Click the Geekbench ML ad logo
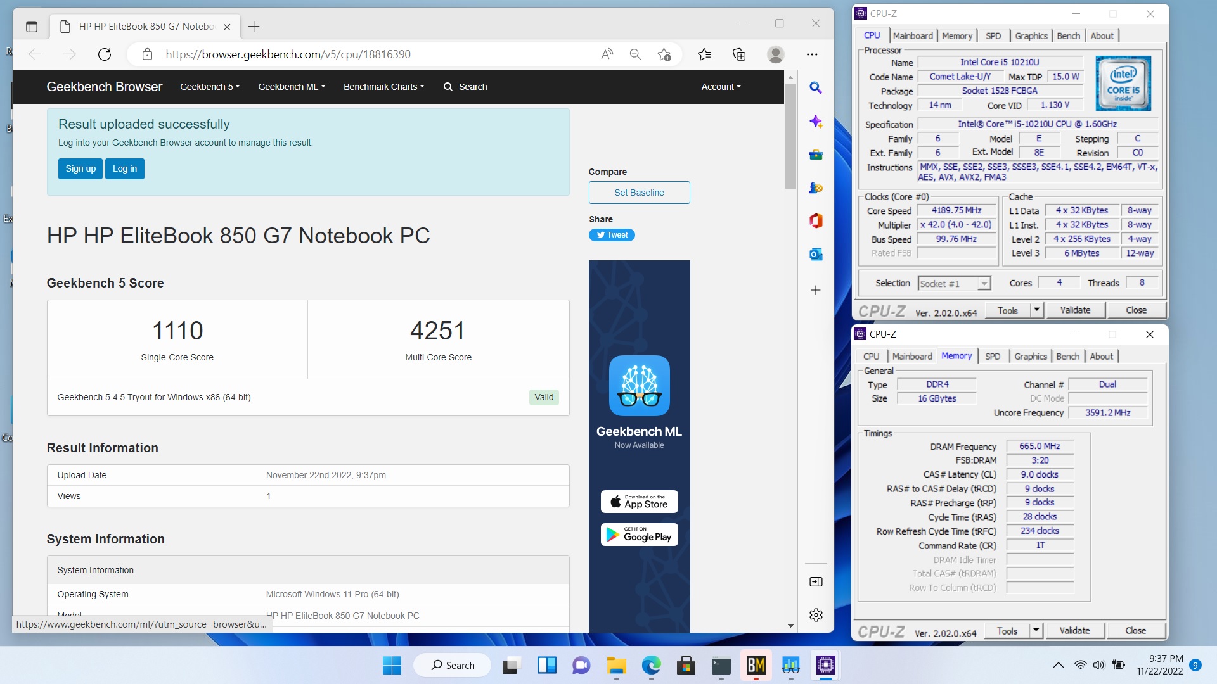The width and height of the screenshot is (1217, 684). [x=639, y=386]
